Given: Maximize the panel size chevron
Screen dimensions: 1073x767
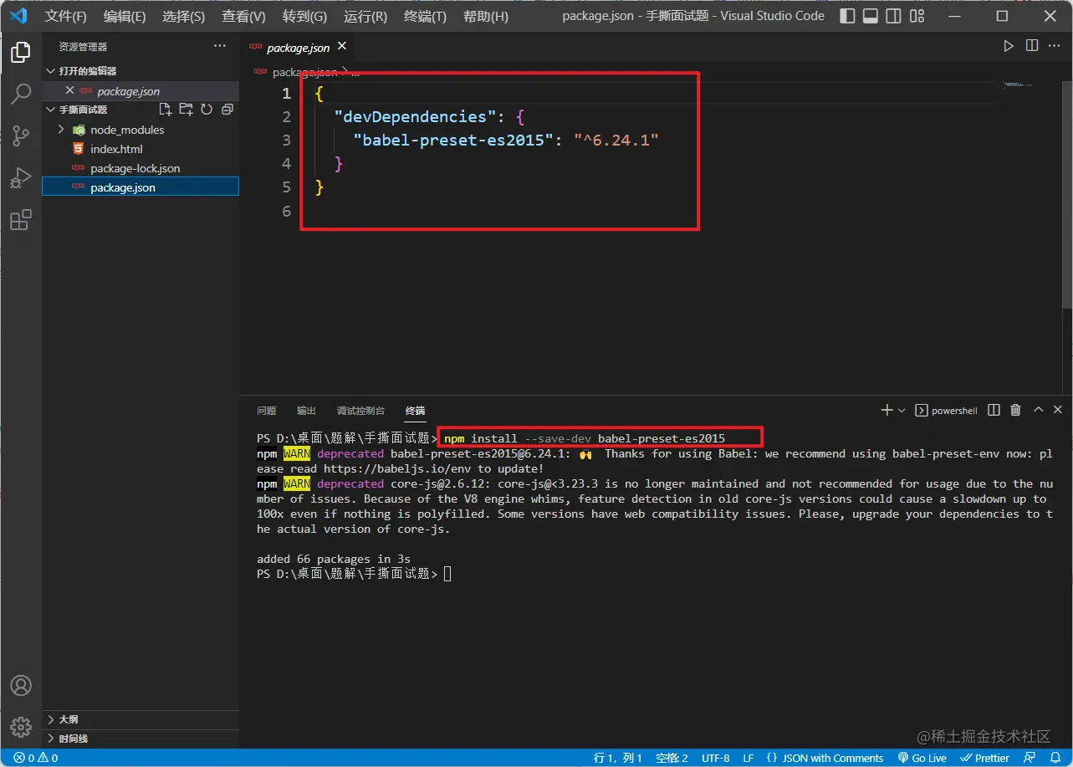Looking at the screenshot, I should coord(1038,410).
